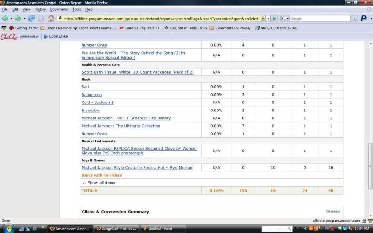Screen dimensions: 373x233
Task: Click the search magnifier button
Action: (x=354, y=18)
